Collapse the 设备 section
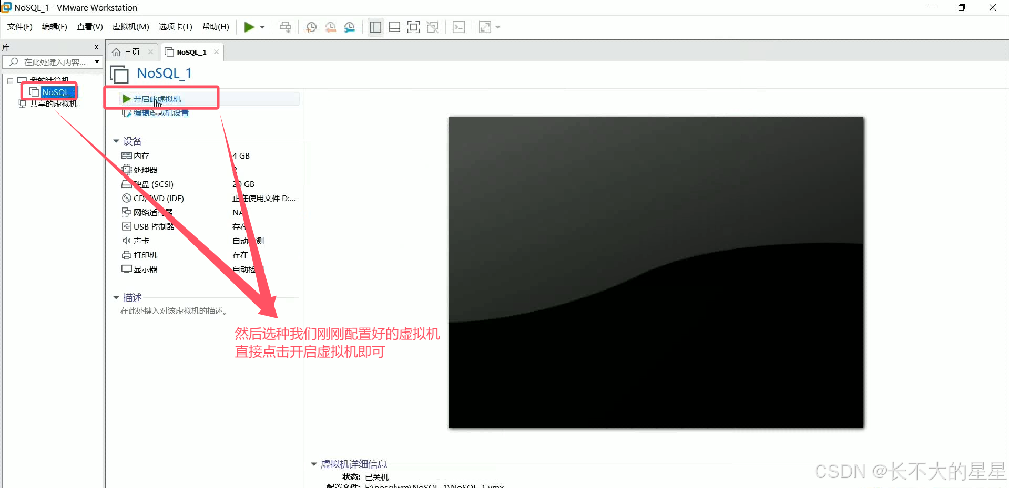 click(x=116, y=141)
